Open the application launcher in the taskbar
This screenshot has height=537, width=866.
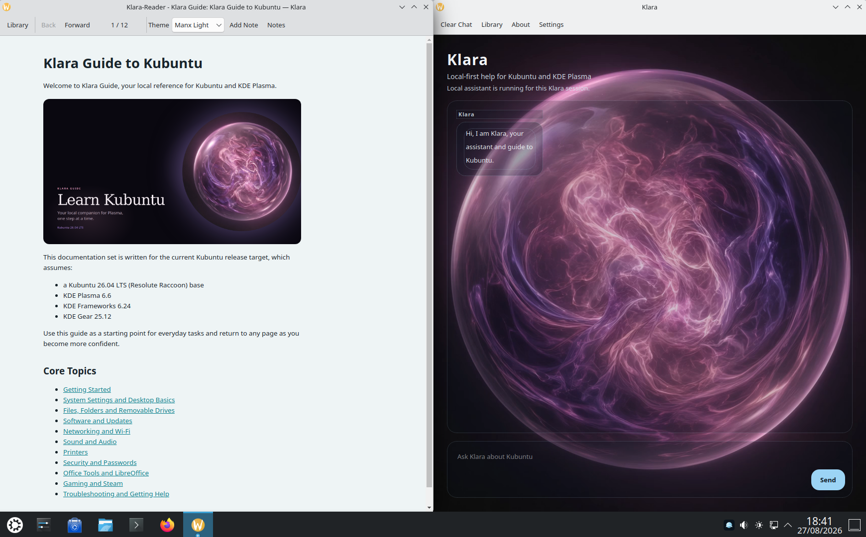[x=15, y=525]
